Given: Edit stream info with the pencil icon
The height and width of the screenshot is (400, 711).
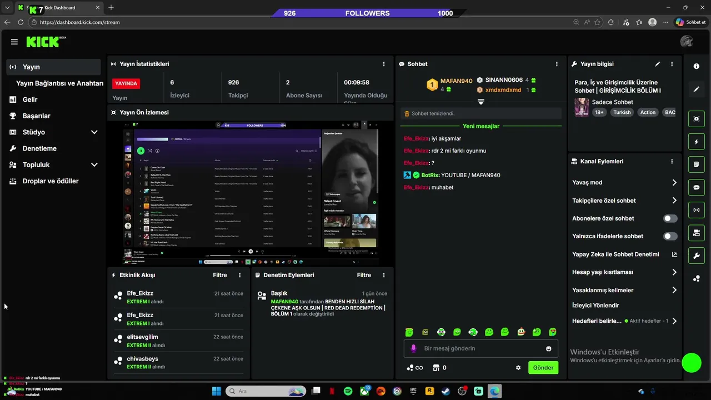Looking at the screenshot, I should coord(658,64).
